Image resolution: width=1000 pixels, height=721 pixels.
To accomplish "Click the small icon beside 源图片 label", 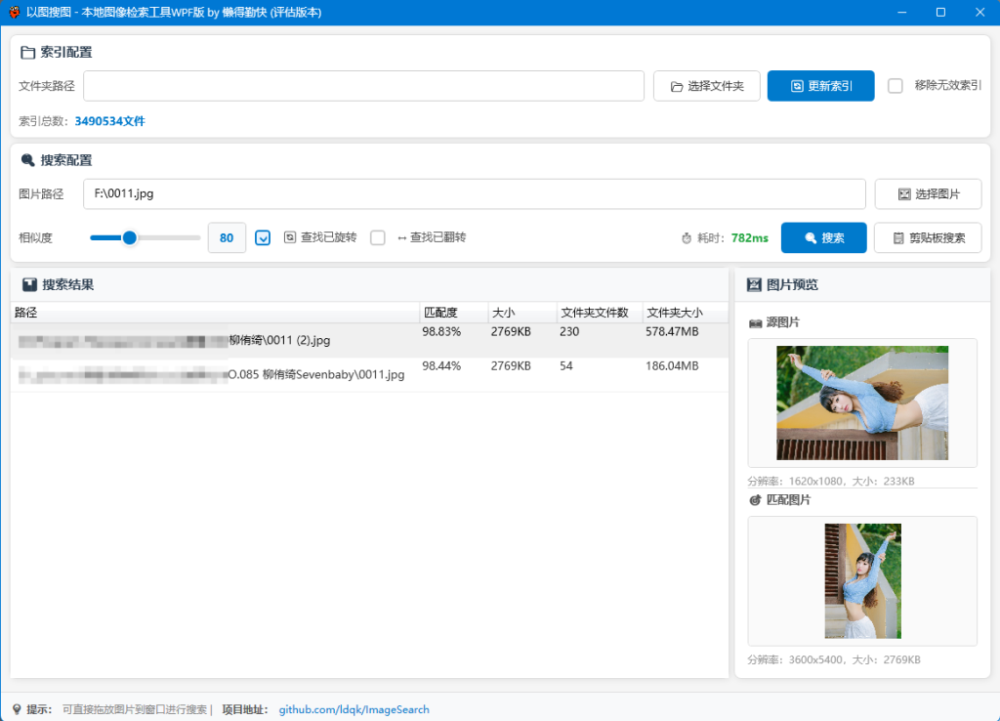I will [755, 322].
